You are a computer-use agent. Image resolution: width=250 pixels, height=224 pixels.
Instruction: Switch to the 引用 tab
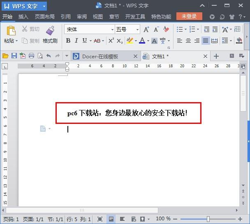pos(65,16)
